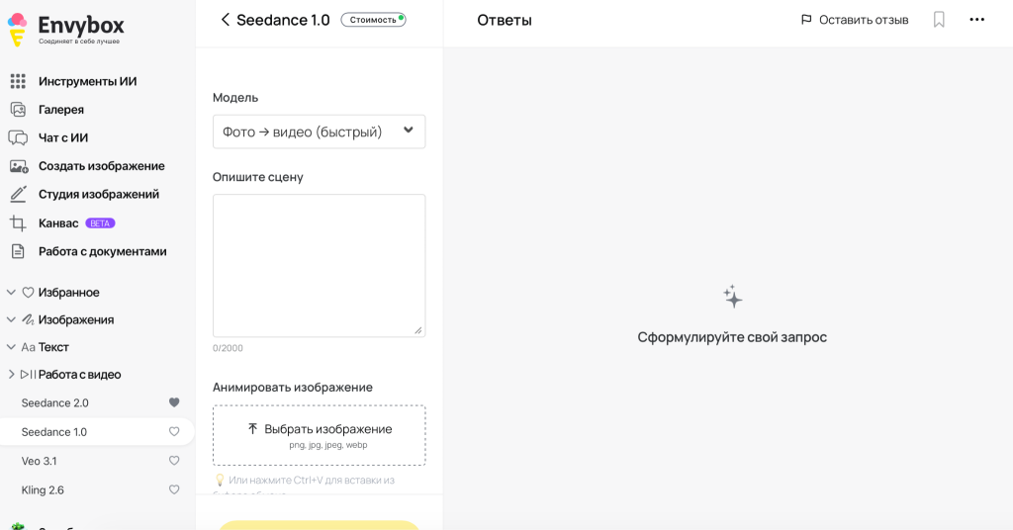Select Kling 2.6 in sidebar
Screen dimensions: 1013x530
[43, 490]
